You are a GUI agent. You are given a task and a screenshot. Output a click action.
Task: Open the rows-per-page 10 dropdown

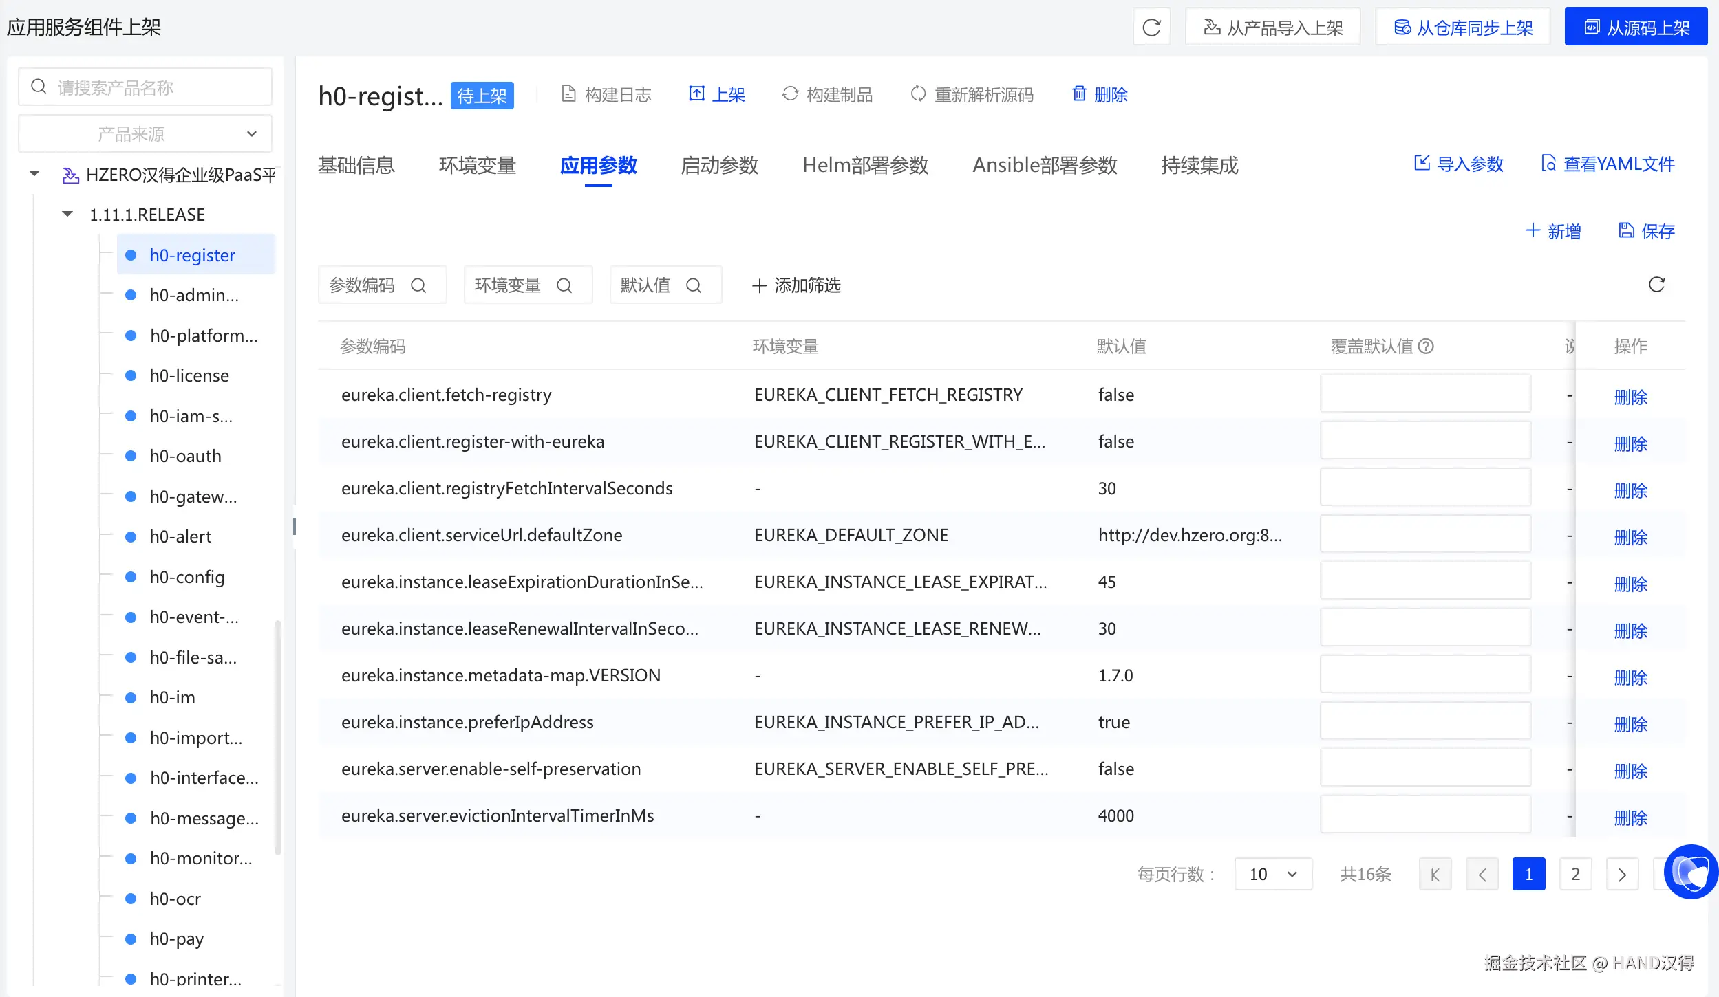(1272, 875)
